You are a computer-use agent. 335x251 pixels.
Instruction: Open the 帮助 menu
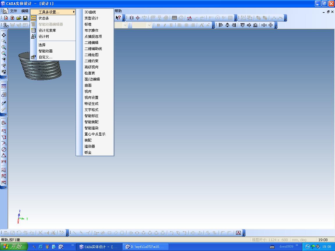coord(118,11)
